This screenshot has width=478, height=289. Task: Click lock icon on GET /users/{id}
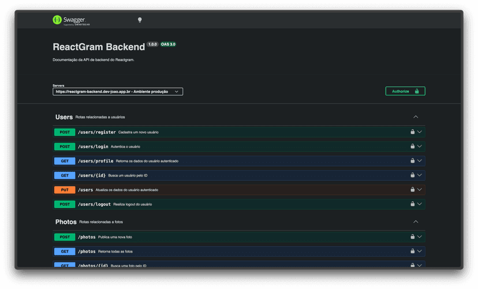pyautogui.click(x=412, y=175)
